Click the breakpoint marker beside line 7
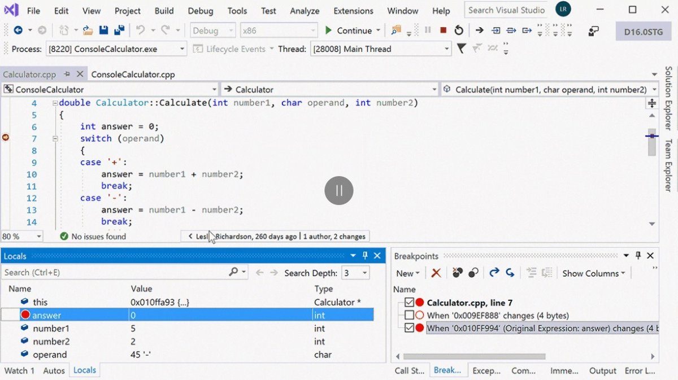The height and width of the screenshot is (380, 678). [6, 138]
